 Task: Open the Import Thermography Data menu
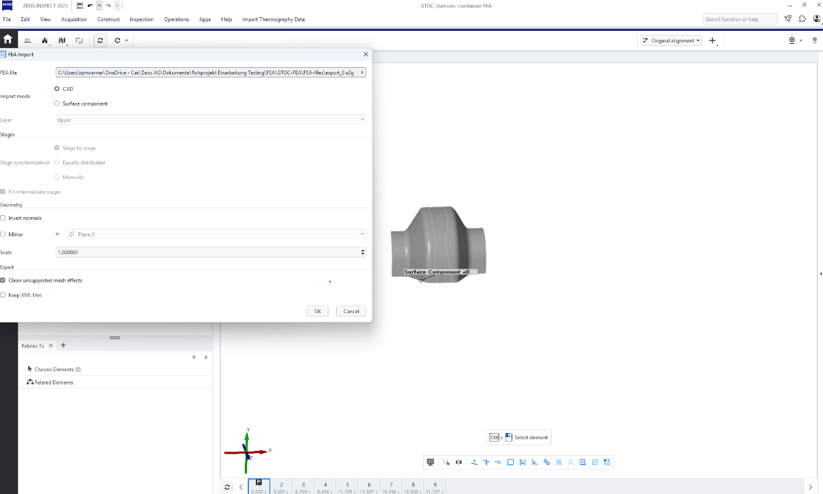point(273,19)
